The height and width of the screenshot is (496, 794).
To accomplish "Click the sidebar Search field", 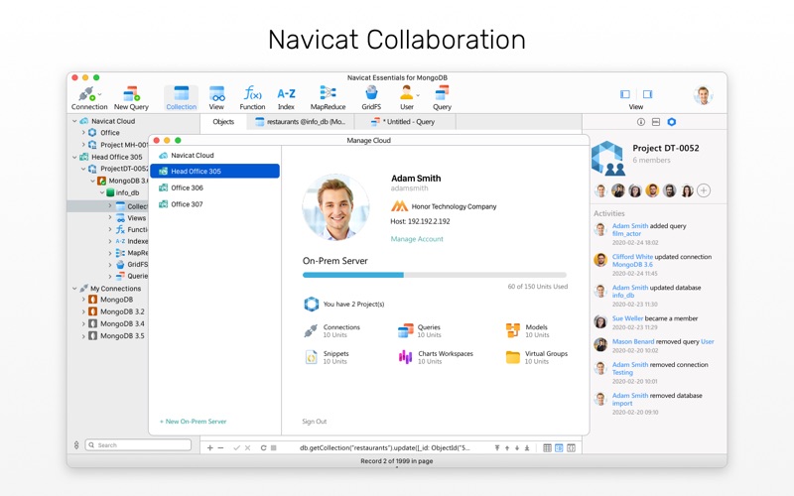I will [138, 444].
